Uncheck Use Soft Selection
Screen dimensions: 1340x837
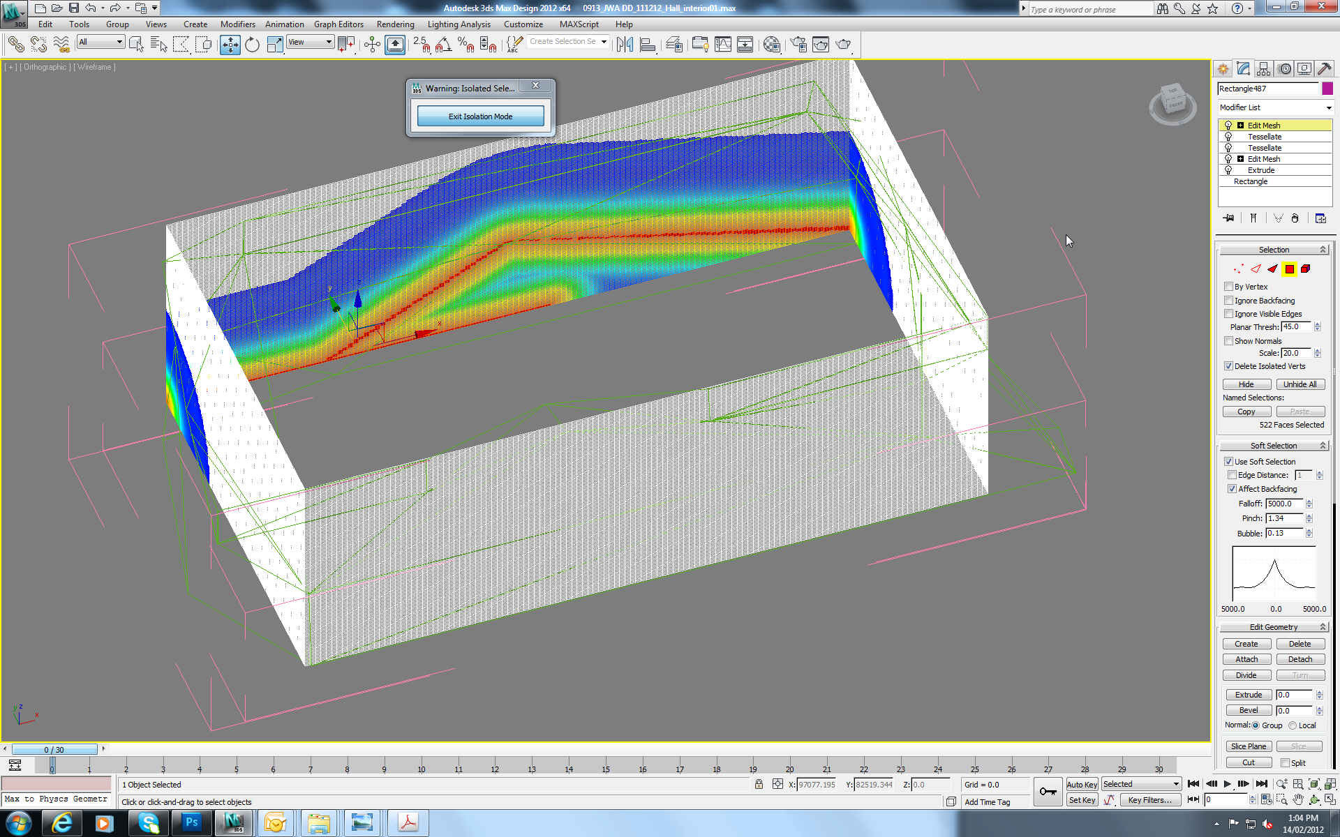pos(1228,462)
